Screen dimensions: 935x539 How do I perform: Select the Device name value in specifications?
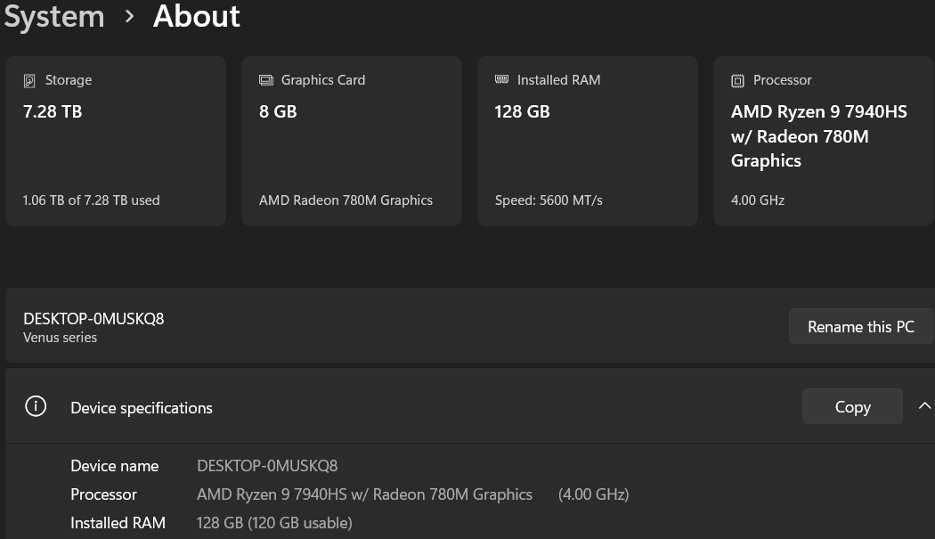point(267,466)
